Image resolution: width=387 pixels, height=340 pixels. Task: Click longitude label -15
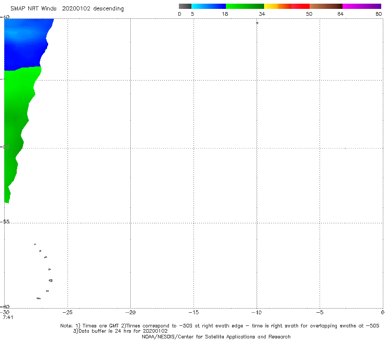click(193, 312)
